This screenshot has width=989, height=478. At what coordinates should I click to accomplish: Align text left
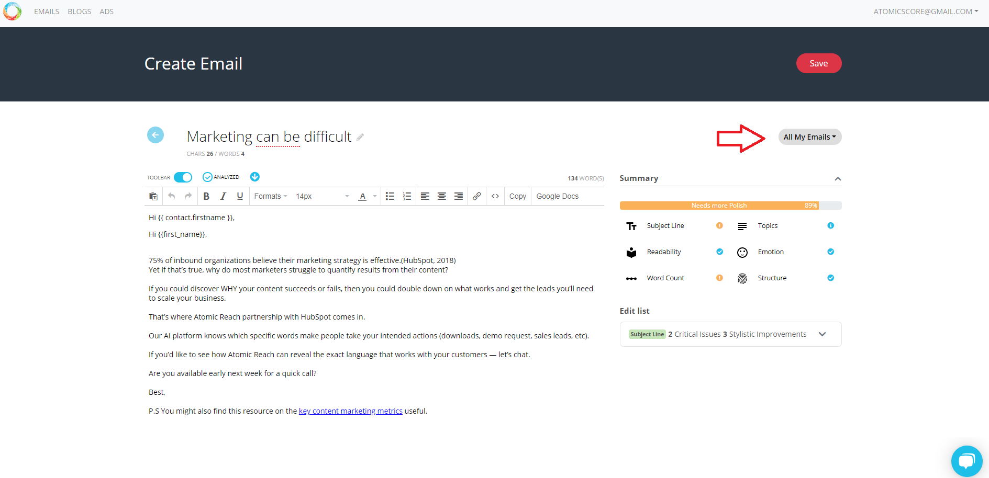[x=425, y=196]
